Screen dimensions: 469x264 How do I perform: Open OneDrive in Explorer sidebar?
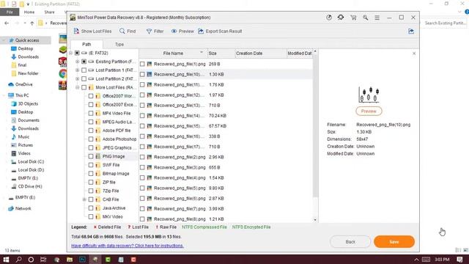pyautogui.click(x=21, y=84)
